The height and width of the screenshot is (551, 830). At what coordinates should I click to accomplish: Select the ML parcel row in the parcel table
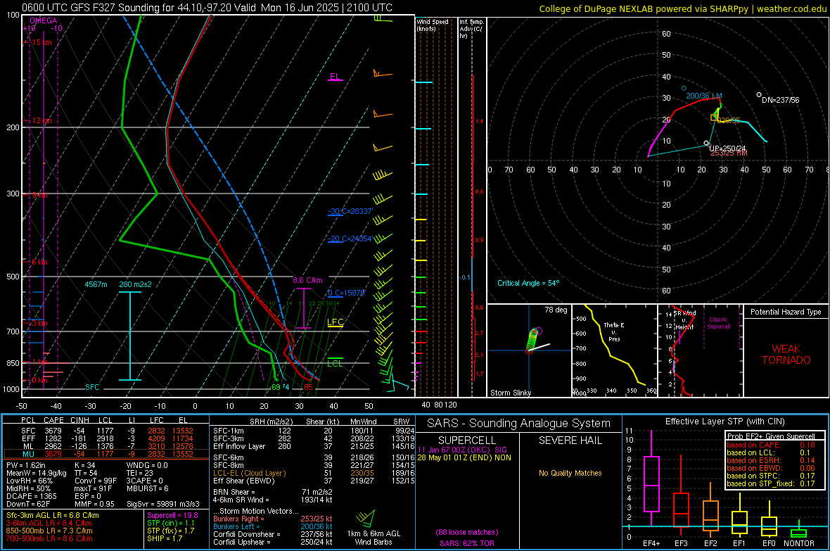point(106,446)
